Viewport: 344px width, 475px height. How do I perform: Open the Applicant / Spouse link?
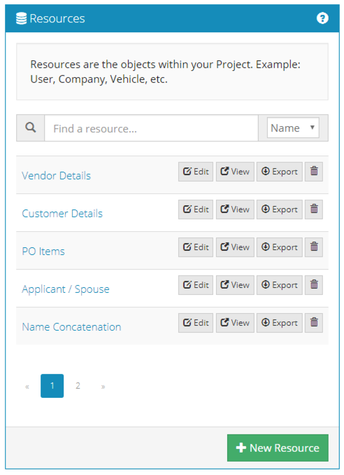point(66,289)
